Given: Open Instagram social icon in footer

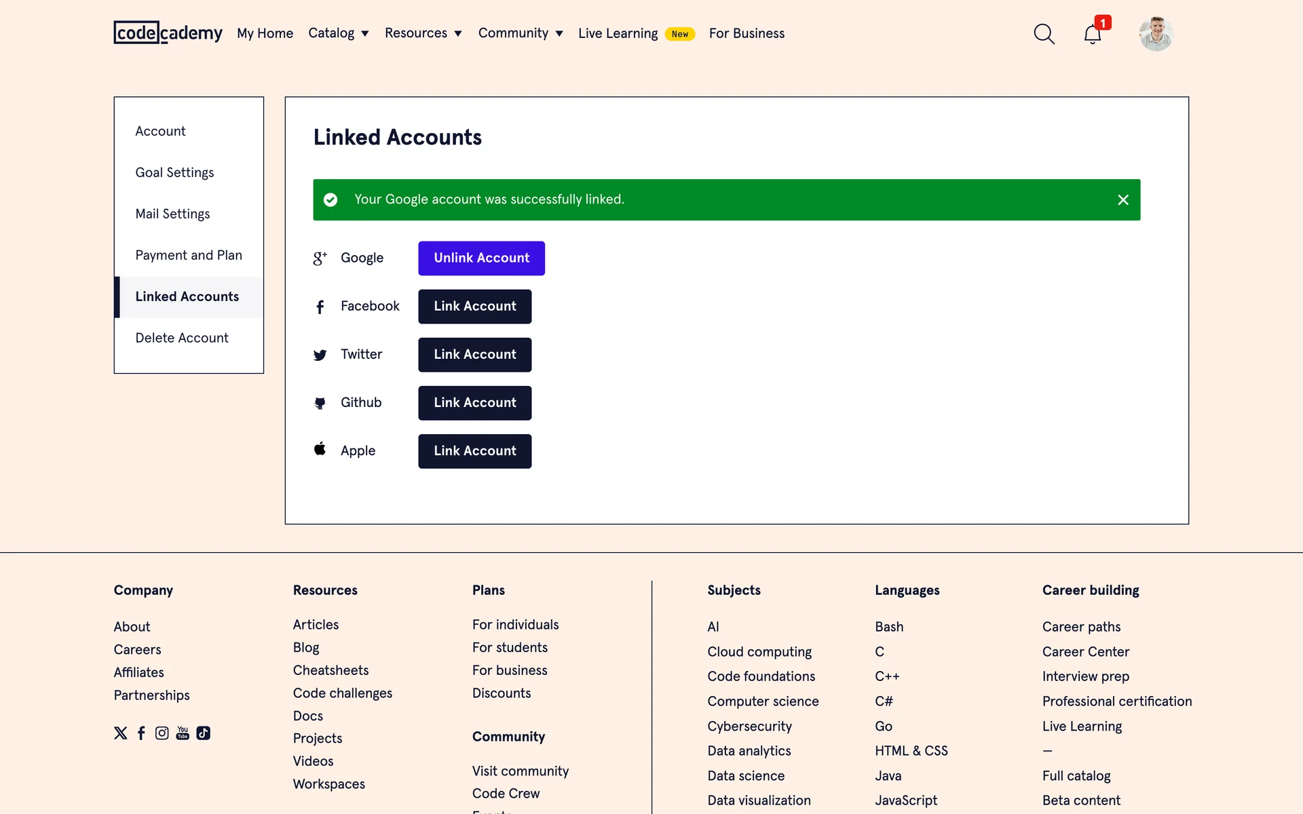Looking at the screenshot, I should coord(162,733).
